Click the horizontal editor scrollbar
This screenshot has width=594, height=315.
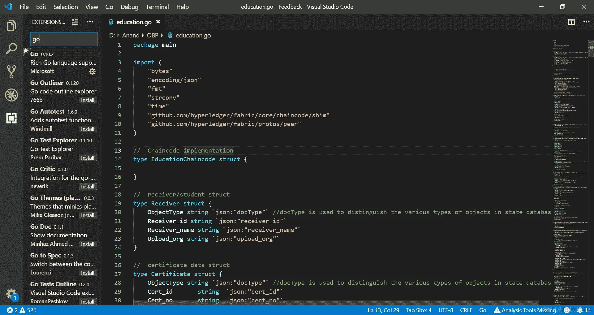click(336, 303)
